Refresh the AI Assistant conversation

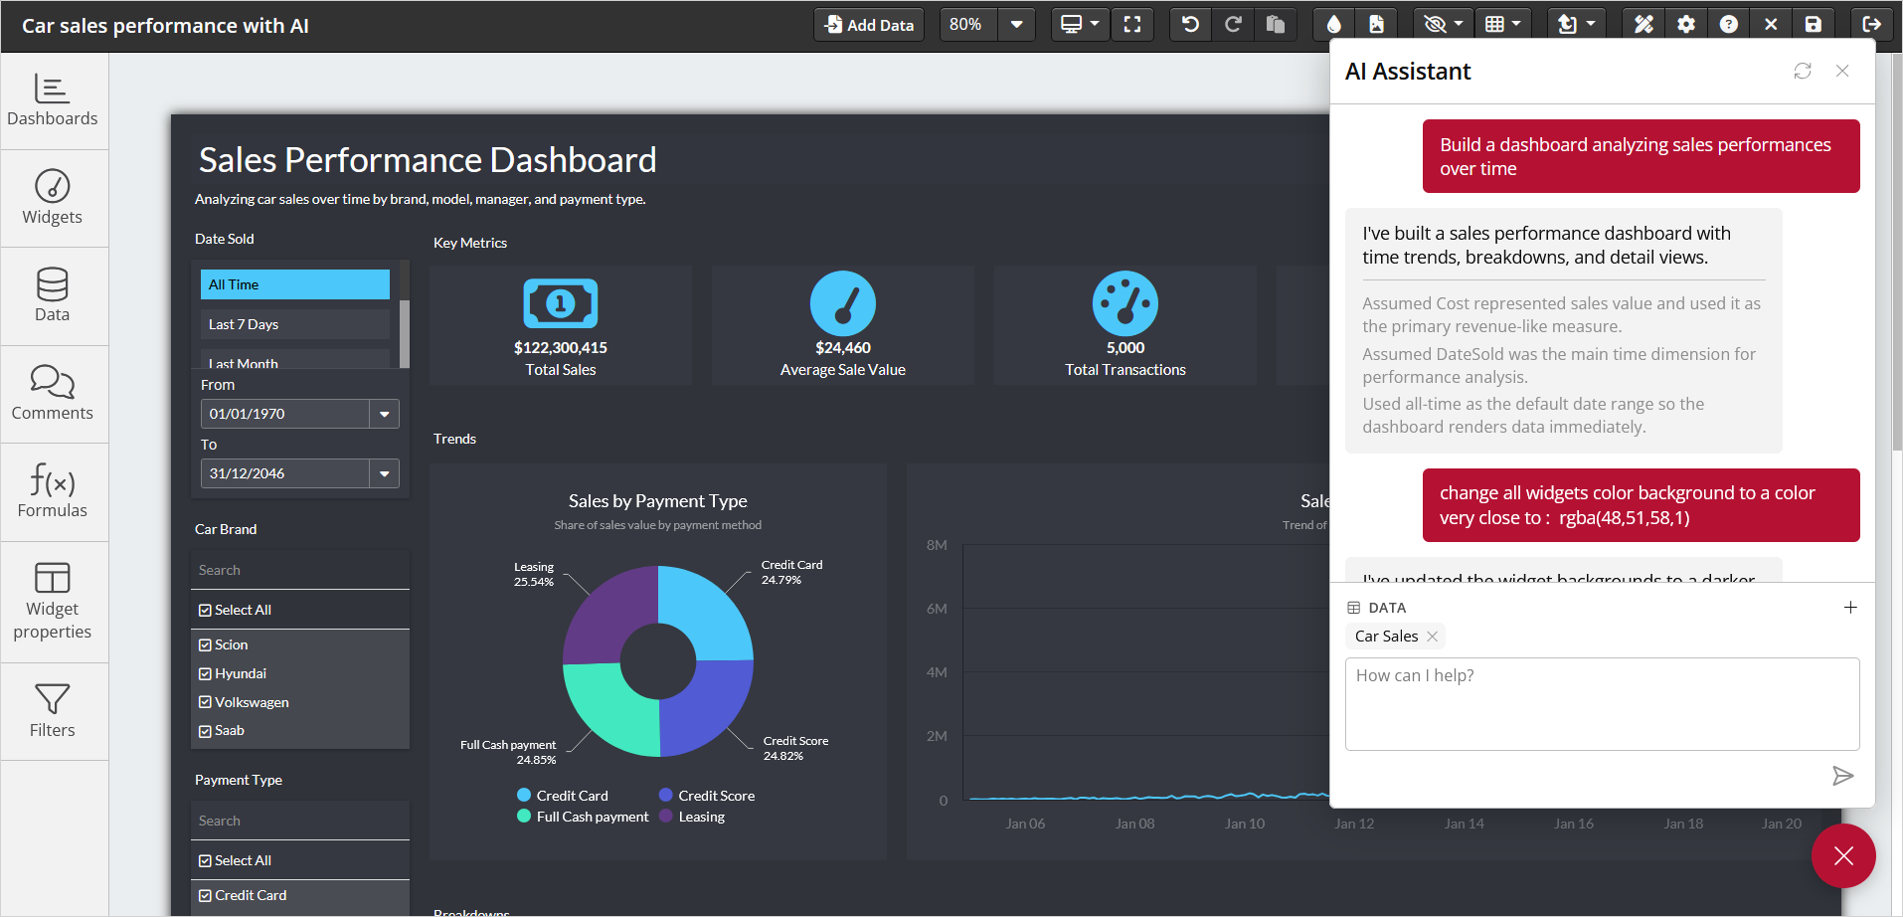tap(1803, 71)
